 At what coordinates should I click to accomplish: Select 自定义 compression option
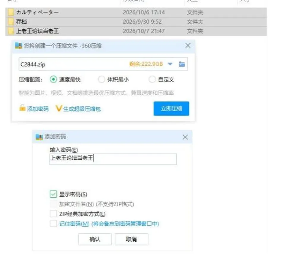pyautogui.click(x=152, y=80)
